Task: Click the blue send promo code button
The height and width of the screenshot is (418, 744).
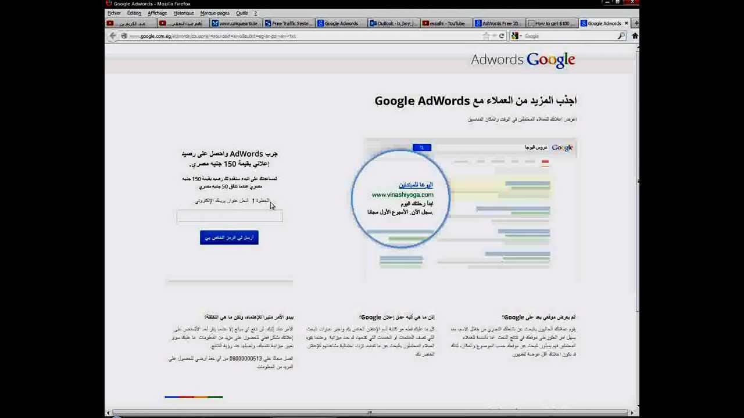Action: point(229,237)
